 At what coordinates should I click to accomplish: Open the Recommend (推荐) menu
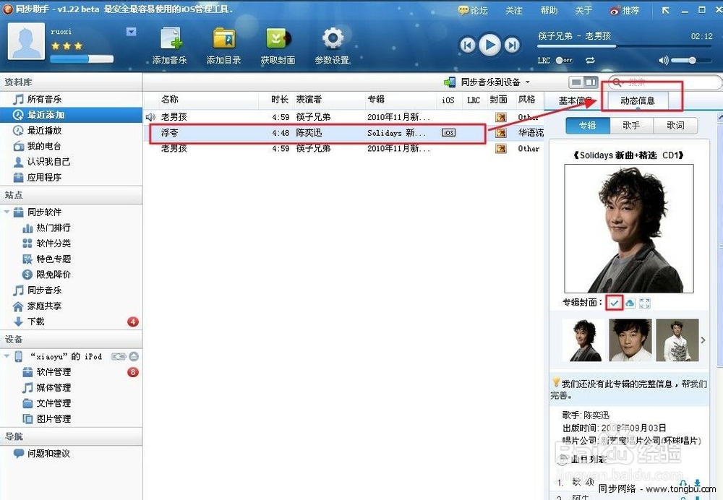pos(625,11)
